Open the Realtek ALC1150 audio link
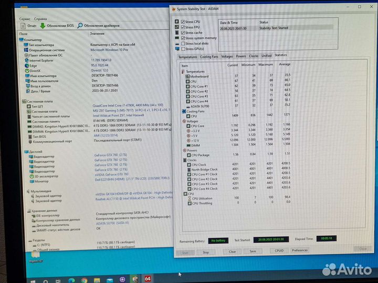Screen dimensions: 378x283 pyautogui.click(x=134, y=198)
